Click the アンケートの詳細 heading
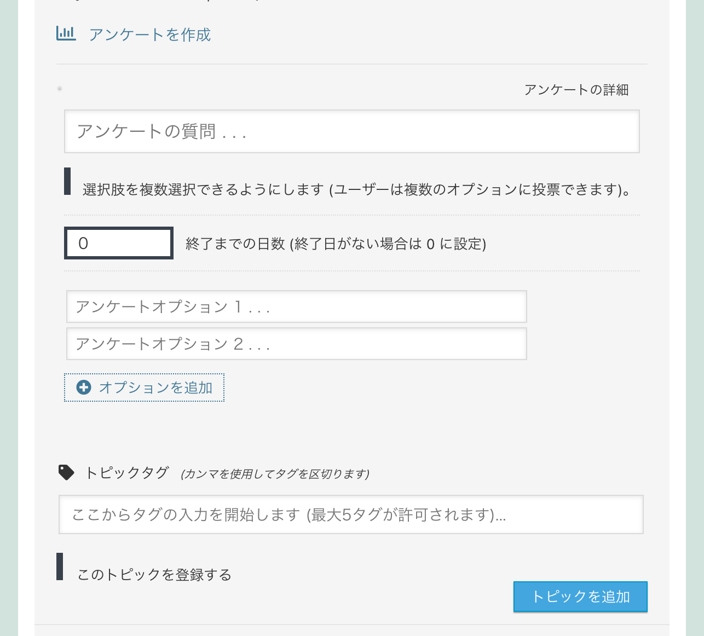Image resolution: width=704 pixels, height=636 pixels. (x=576, y=90)
